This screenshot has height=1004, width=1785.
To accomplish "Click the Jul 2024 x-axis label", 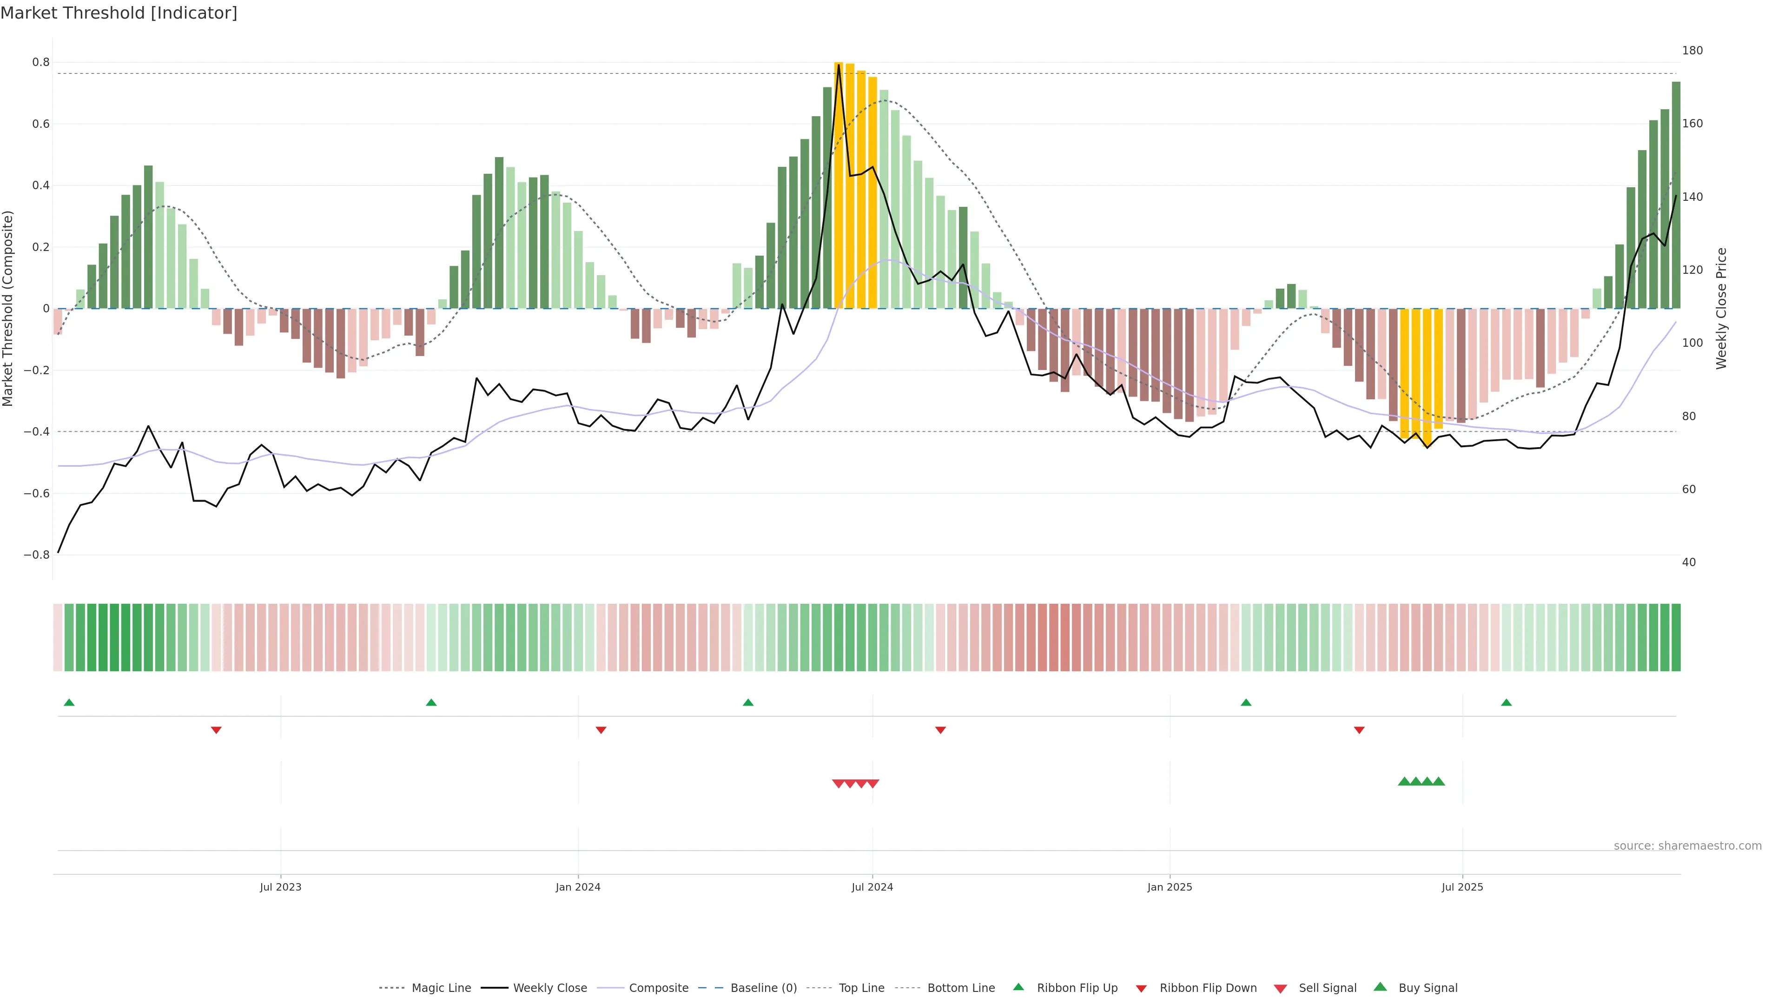I will pos(872,887).
